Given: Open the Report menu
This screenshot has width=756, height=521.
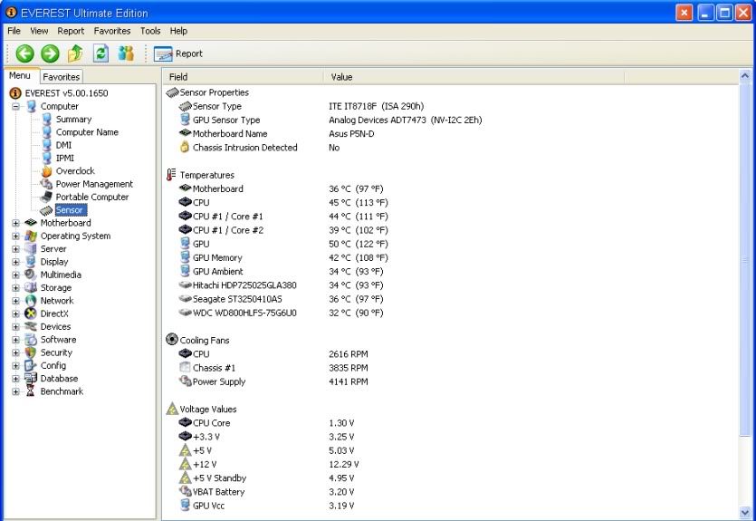Looking at the screenshot, I should [x=71, y=31].
